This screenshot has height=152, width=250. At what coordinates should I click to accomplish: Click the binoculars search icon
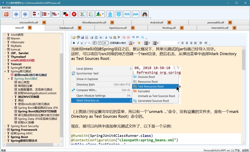(145, 14)
